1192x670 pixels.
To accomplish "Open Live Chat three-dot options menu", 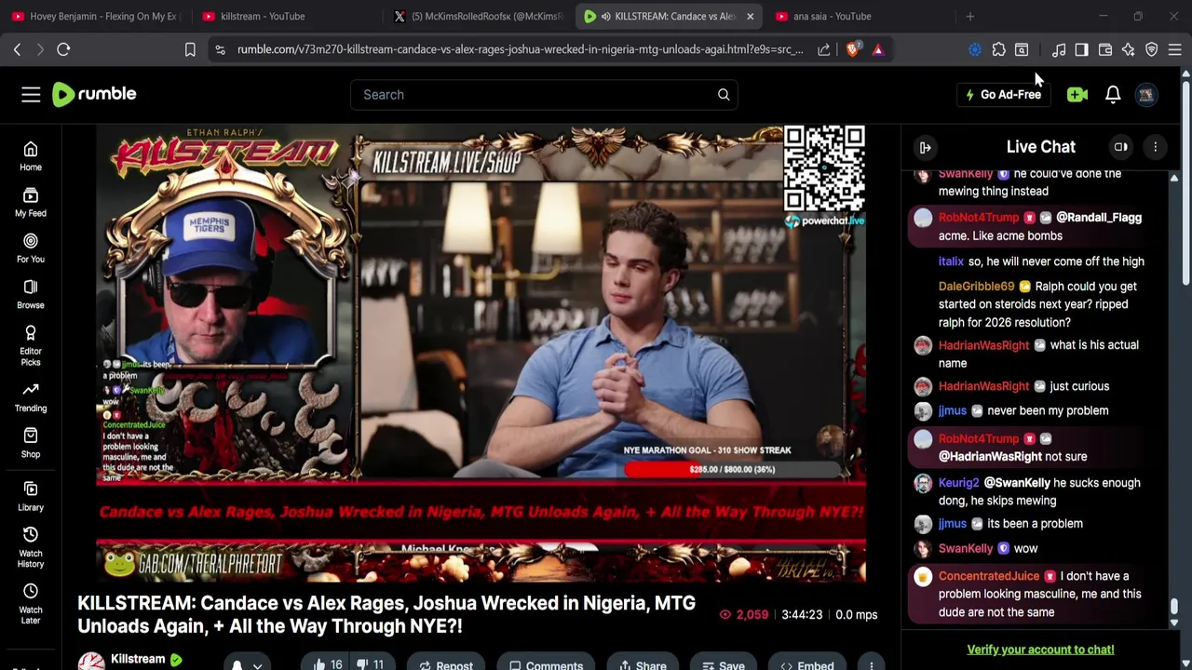I will pos(1155,147).
